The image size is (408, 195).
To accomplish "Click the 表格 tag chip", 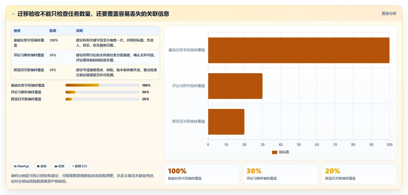I will click(x=42, y=166).
